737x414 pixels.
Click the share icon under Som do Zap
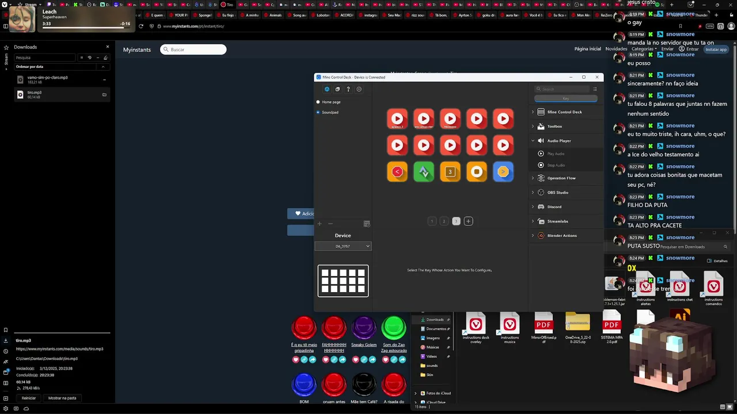tap(402, 359)
